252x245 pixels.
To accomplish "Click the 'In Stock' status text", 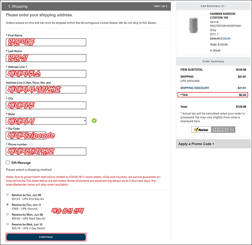I will tap(215, 51).
